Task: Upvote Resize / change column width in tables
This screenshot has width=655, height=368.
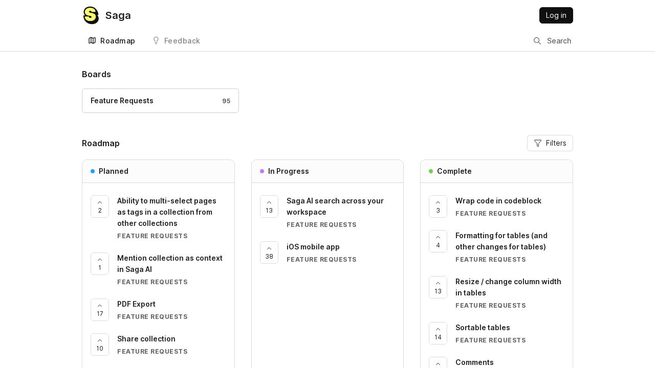Action: tap(438, 287)
